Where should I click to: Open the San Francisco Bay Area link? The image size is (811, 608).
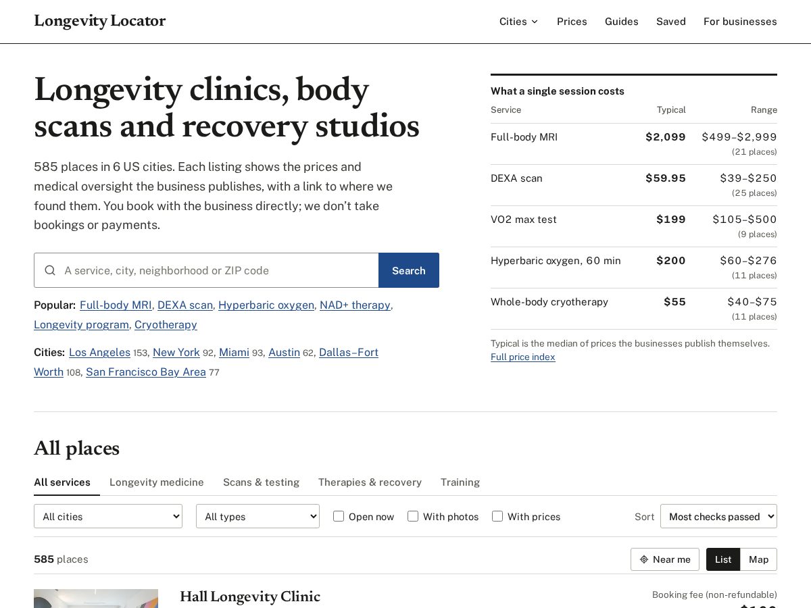coord(146,372)
